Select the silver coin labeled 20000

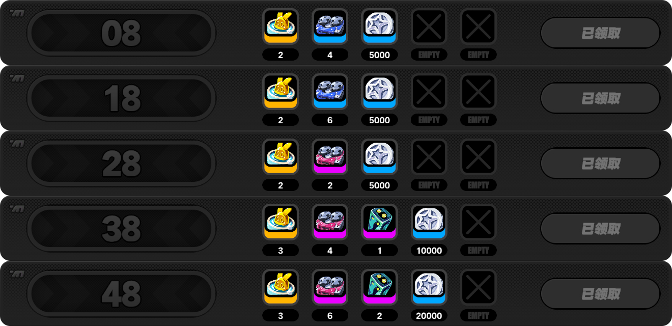[x=429, y=287]
